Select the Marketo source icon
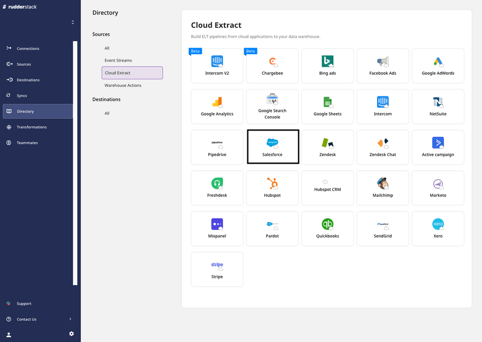482x342 pixels. click(x=438, y=184)
